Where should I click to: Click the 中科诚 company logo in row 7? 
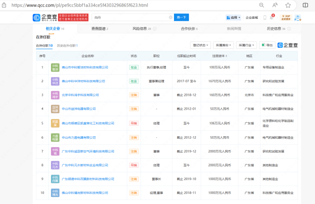(55, 151)
